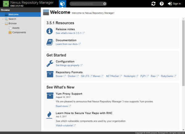185x134 pixels.
Task: Click the scrollbar up arrow
Action: (183, 19)
